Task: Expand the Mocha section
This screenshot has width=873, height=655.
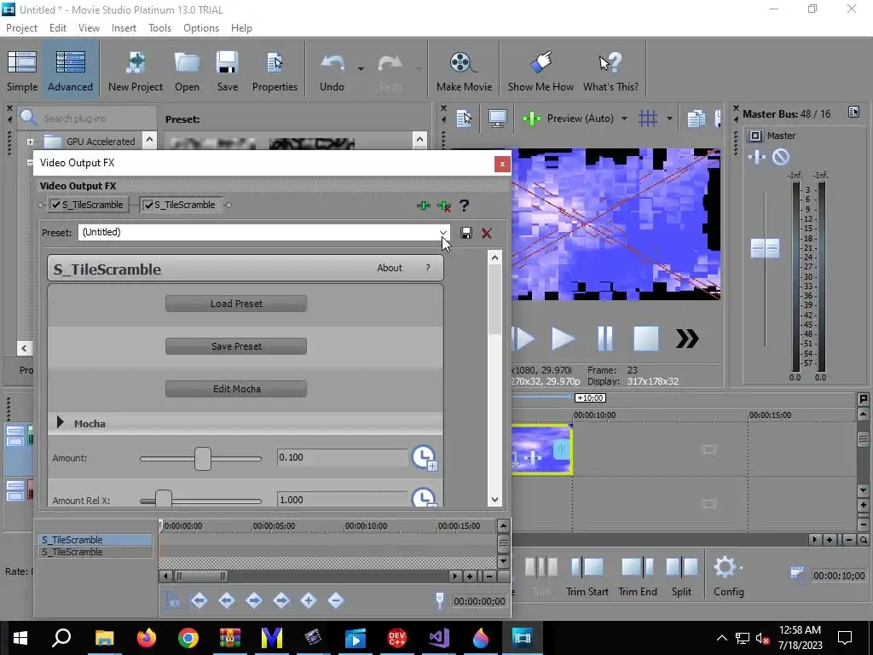Action: coord(61,423)
